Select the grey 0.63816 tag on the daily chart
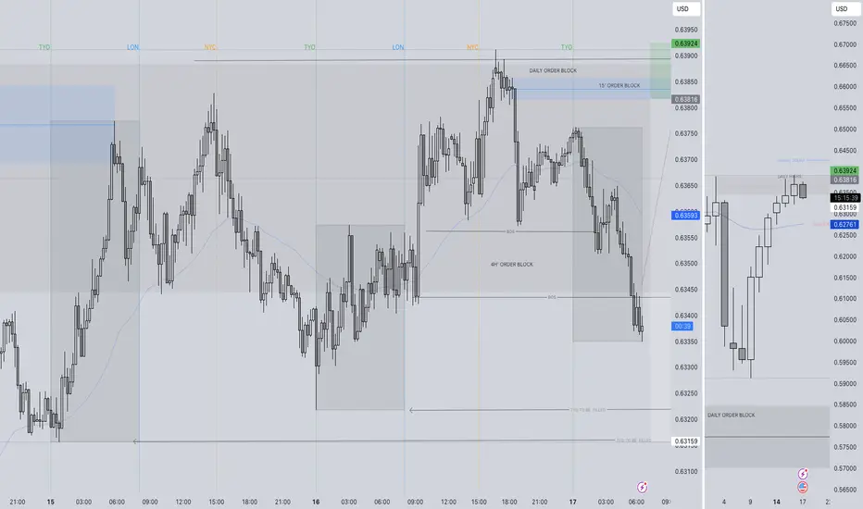Screen dimensions: 863x509 pyautogui.click(x=844, y=180)
